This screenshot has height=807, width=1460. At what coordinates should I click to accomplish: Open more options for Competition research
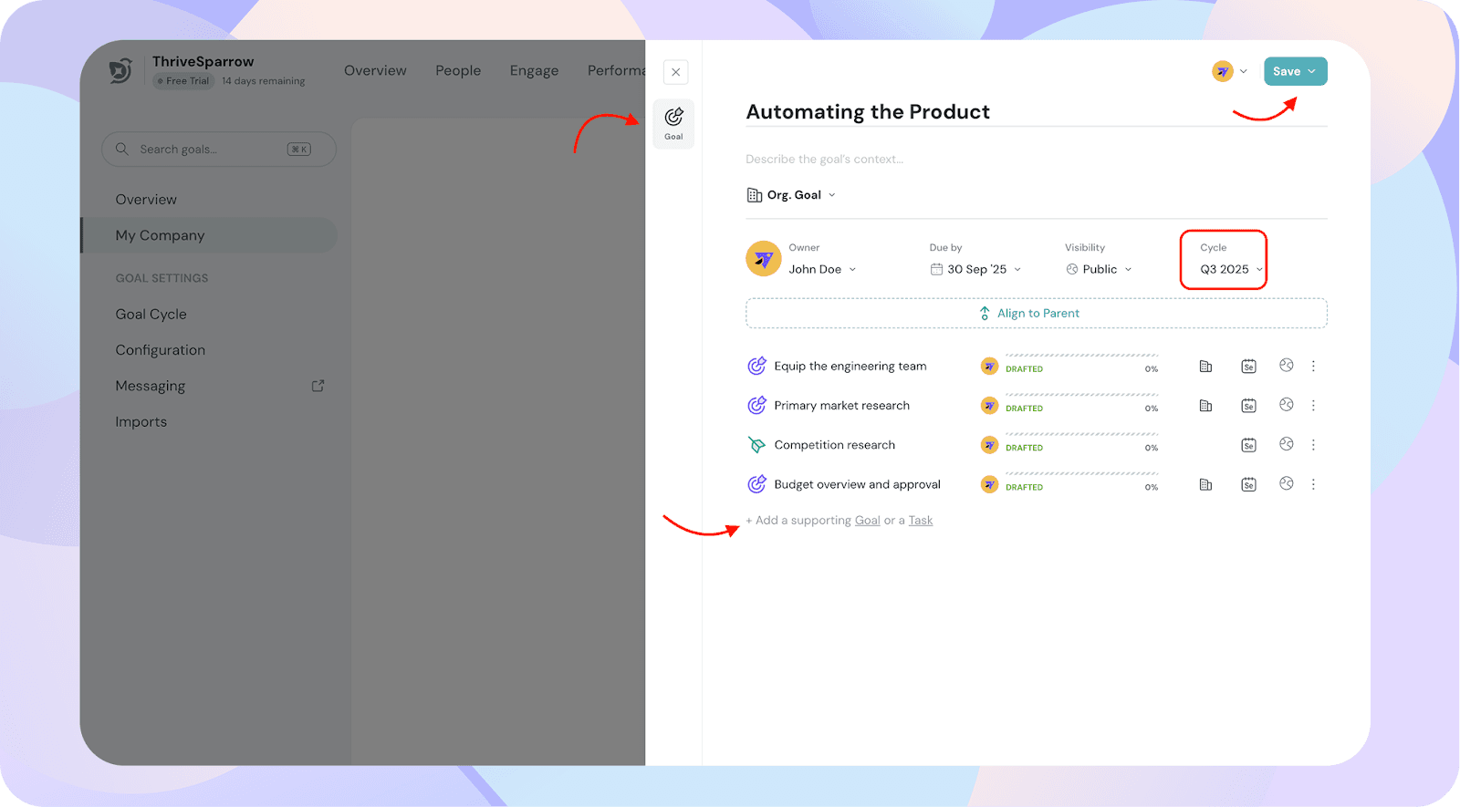(x=1313, y=445)
